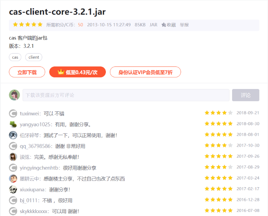268x216 pixels.
Task: Click the title cas-client-core-3.2.1.jar
Action: pos(57,12)
